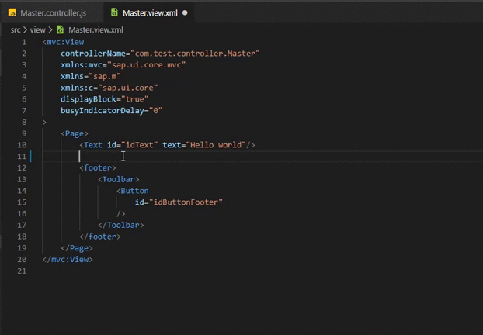This screenshot has width=483, height=335.
Task: Open the Master.view.xml breadcrumb segment
Action: click(x=96, y=29)
